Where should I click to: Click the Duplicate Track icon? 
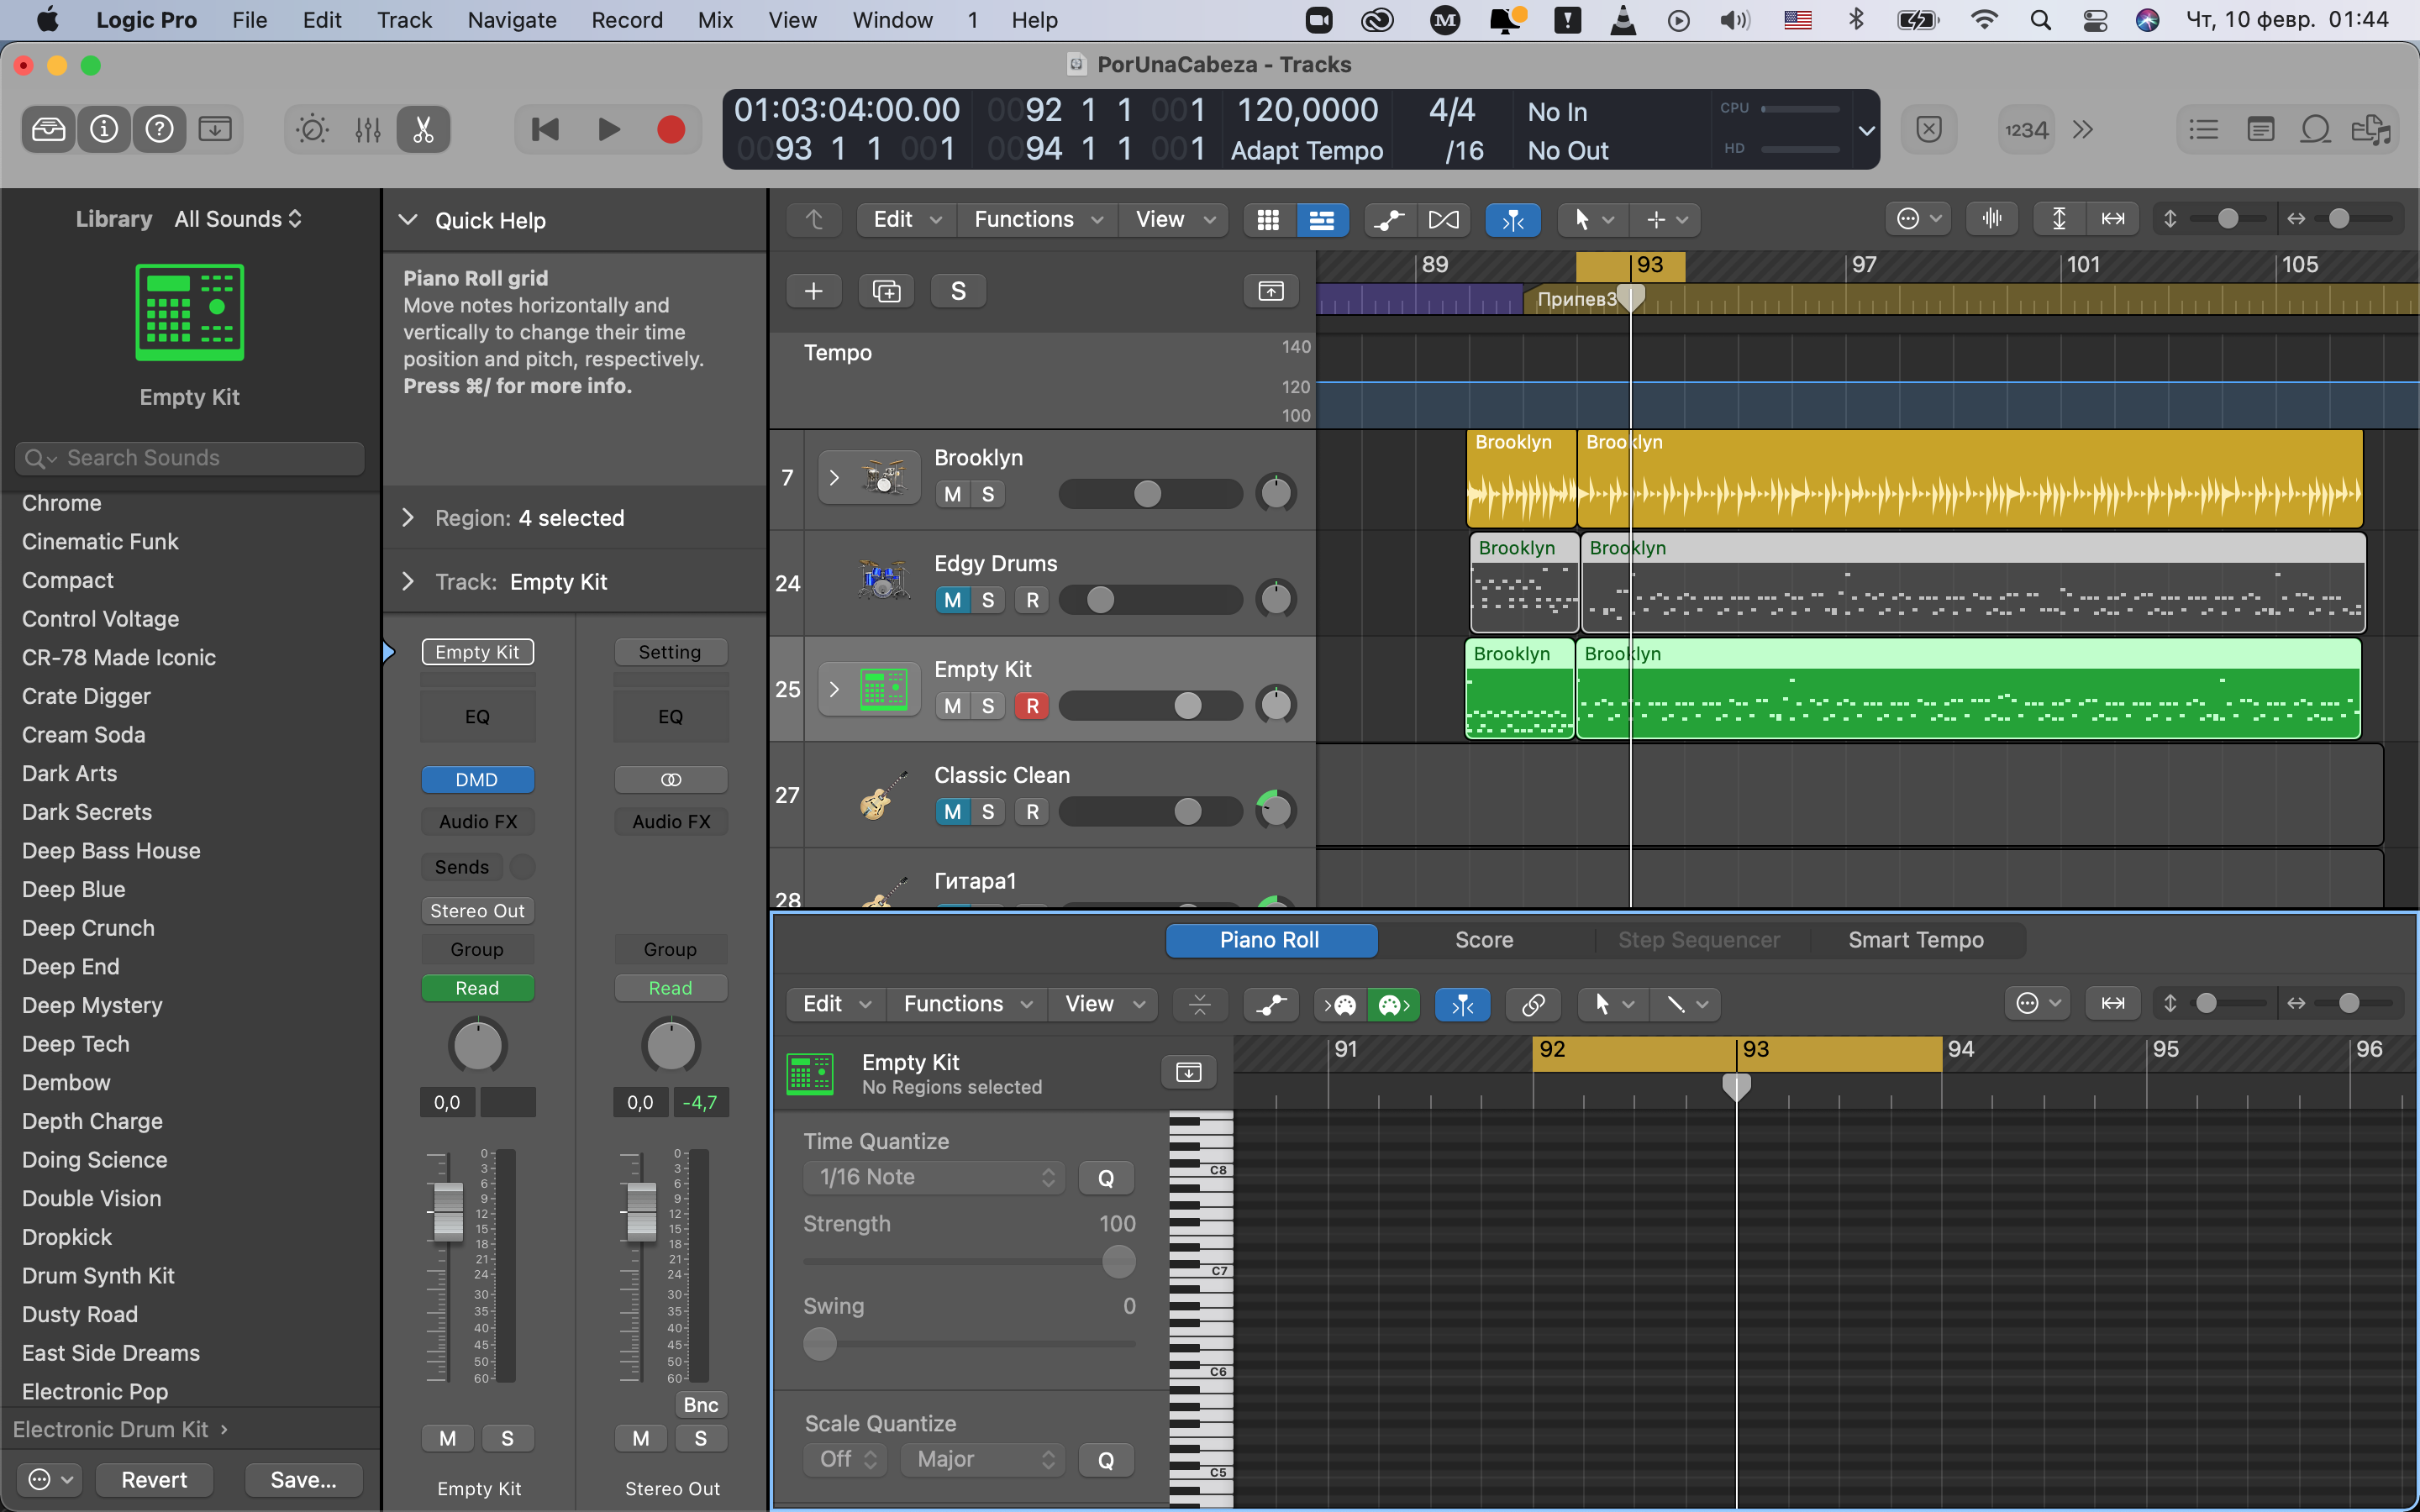tap(886, 291)
